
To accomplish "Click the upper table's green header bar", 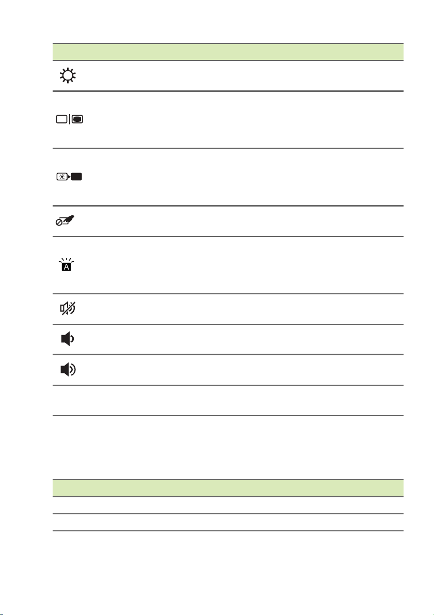I will point(228,52).
